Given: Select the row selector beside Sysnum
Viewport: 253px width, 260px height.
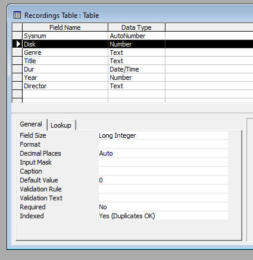Looking at the screenshot, I should click(17, 36).
